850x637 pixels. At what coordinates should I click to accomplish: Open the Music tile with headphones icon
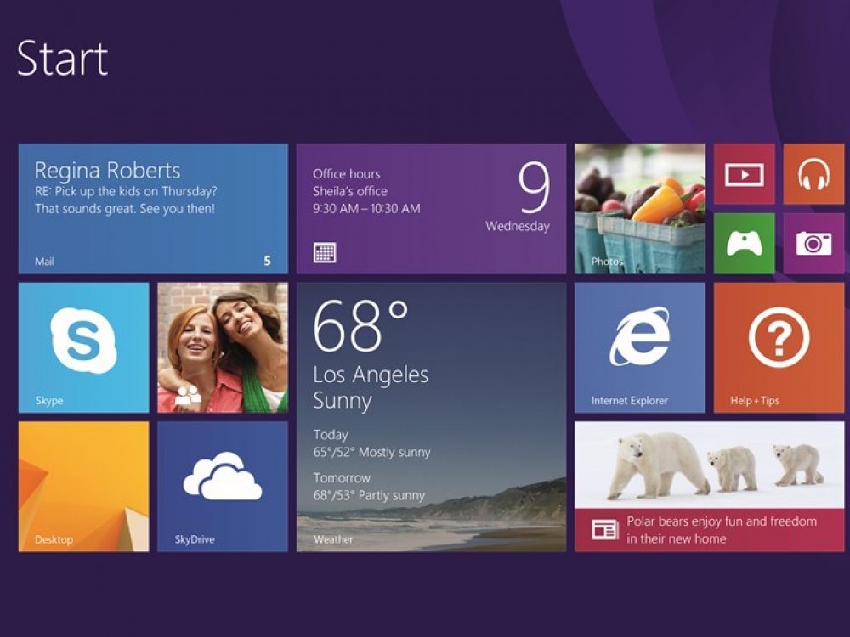813,174
